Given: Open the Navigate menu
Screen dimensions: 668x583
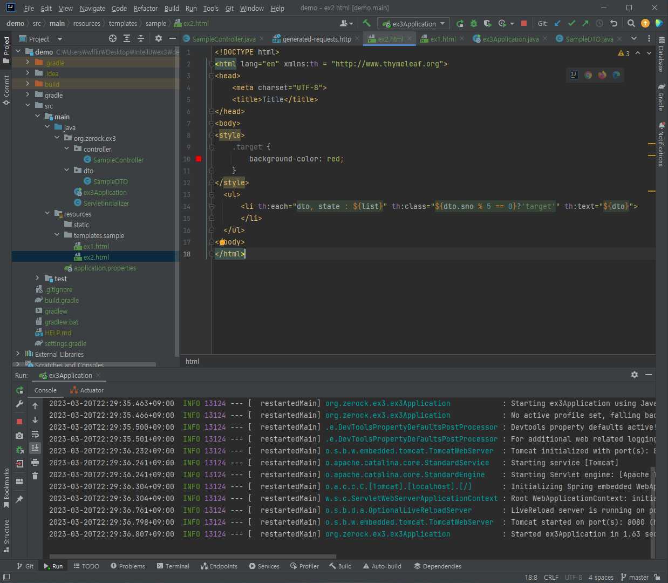Looking at the screenshot, I should tap(92, 8).
